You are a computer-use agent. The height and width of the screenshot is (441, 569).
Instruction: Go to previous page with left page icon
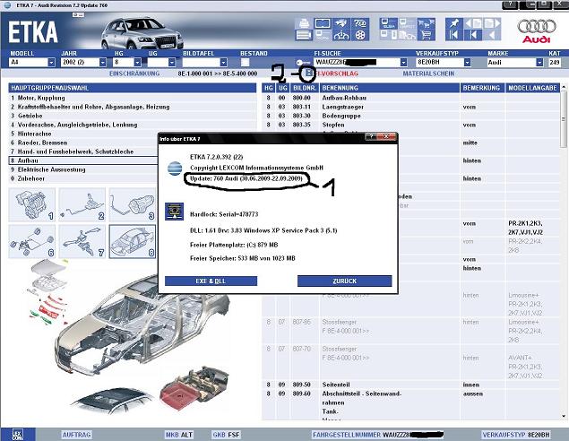[473, 23]
